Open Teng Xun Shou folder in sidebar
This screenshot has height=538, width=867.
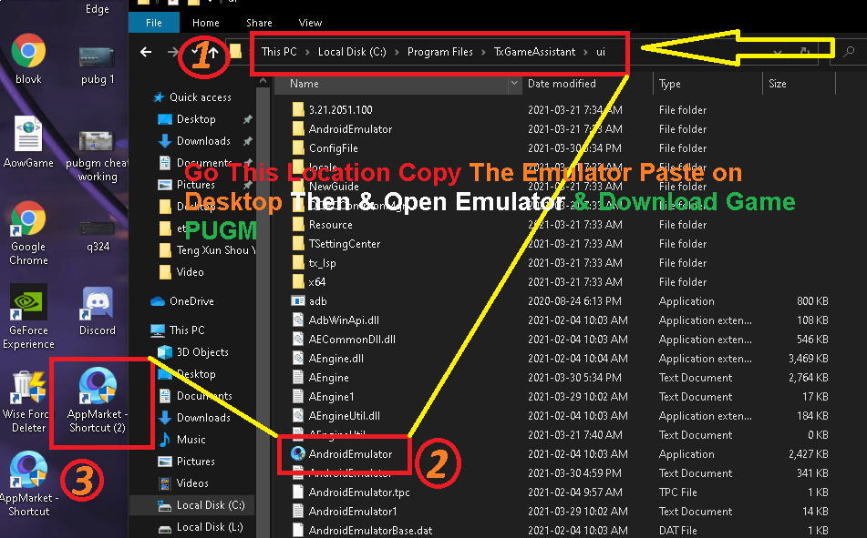click(207, 250)
